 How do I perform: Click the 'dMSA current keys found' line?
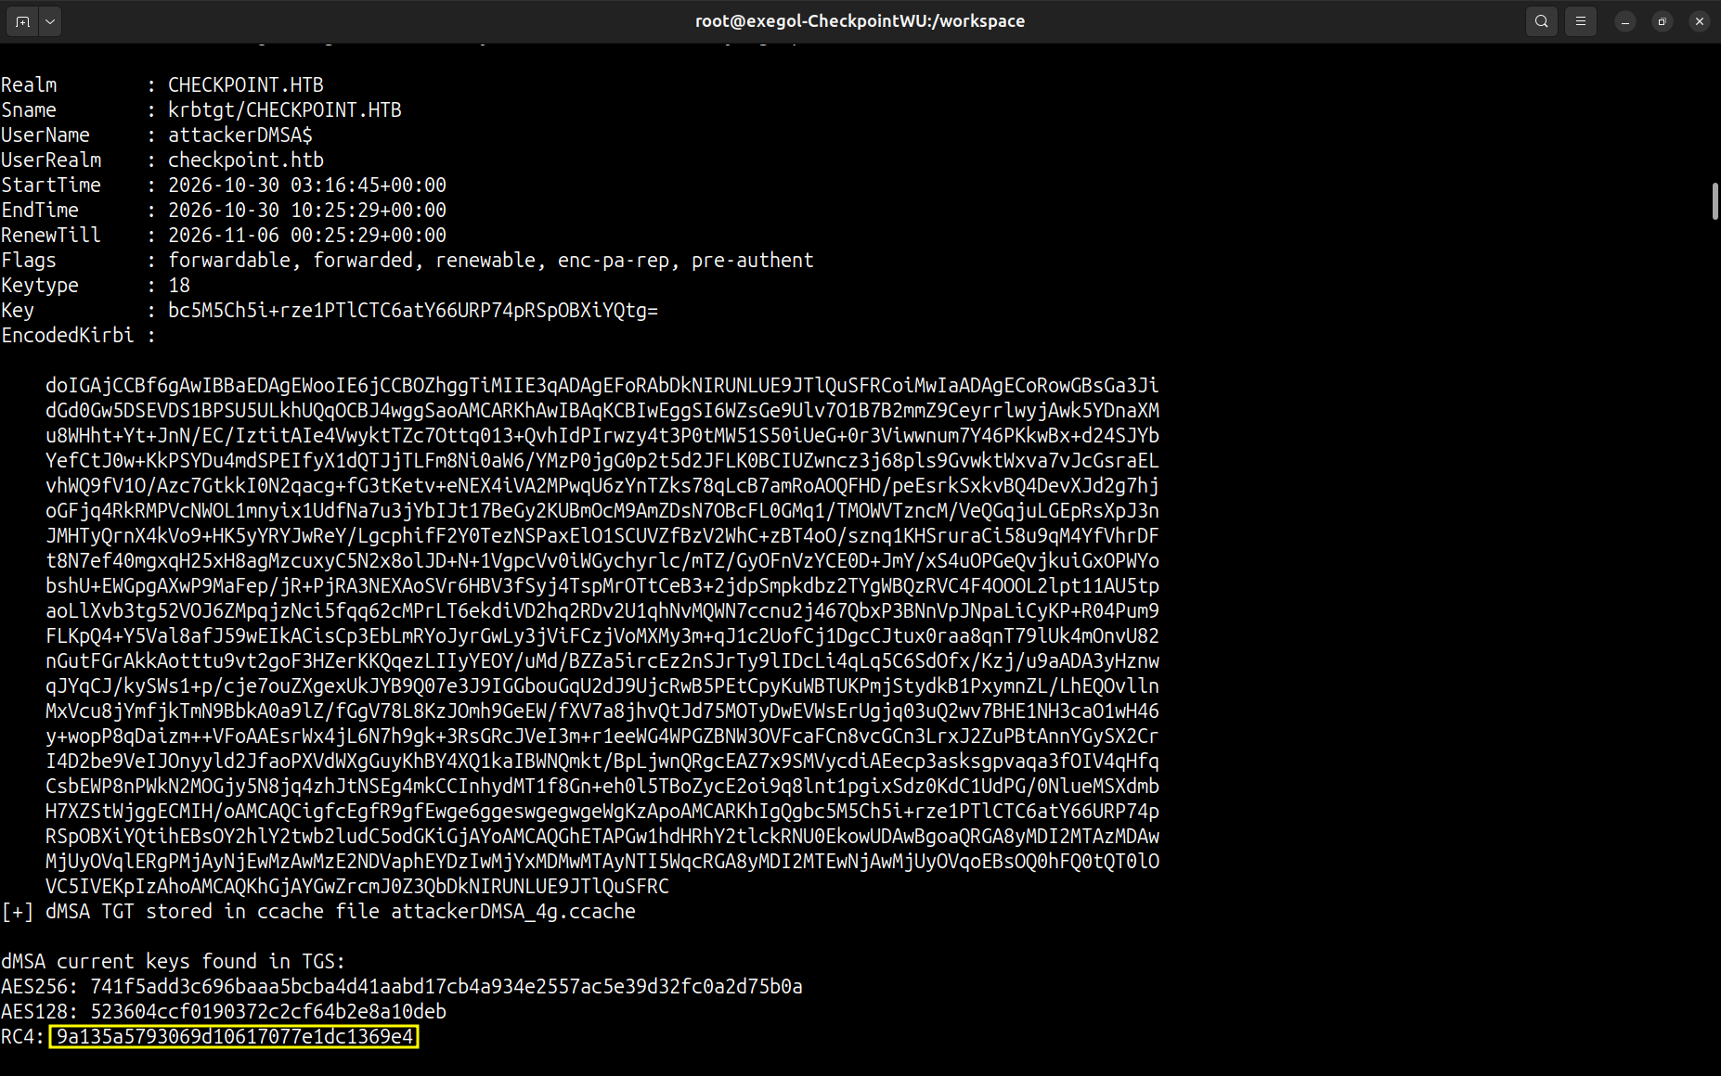coord(174,962)
